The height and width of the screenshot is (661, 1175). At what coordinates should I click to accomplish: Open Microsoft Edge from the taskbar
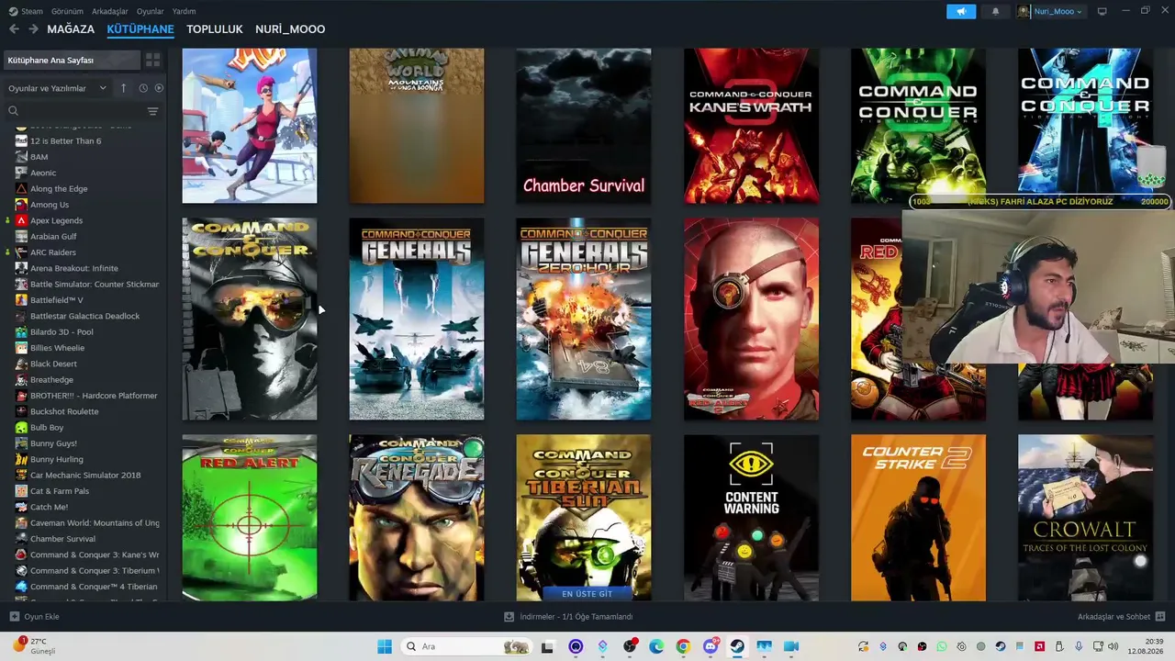point(656,646)
